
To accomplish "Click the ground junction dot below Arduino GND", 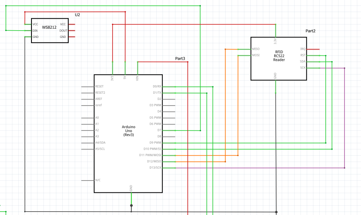I will click(131, 205).
